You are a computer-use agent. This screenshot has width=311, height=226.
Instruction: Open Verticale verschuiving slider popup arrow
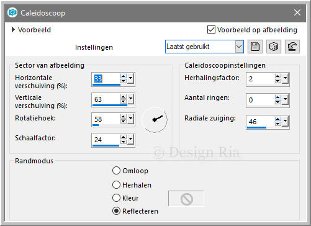coord(130,99)
